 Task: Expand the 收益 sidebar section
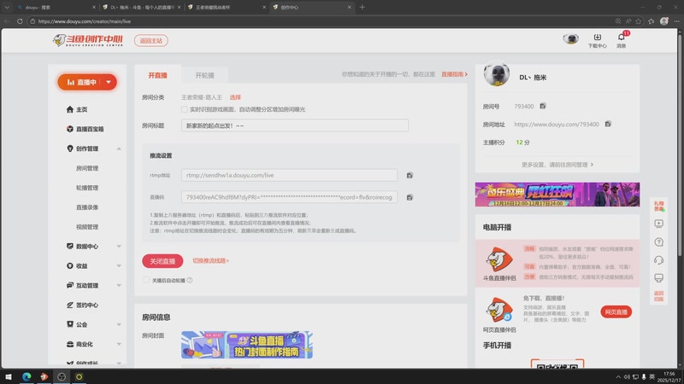(x=119, y=265)
